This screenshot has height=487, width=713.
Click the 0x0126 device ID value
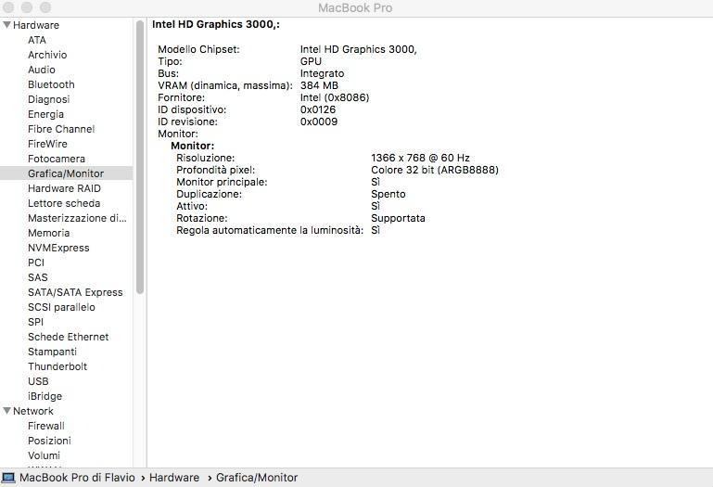tap(318, 109)
